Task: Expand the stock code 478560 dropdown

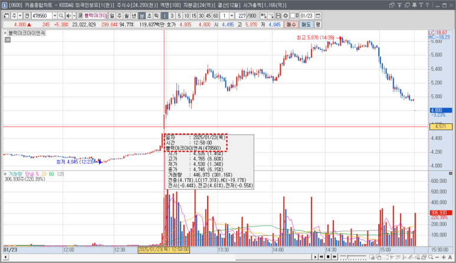Action: click(x=55, y=16)
